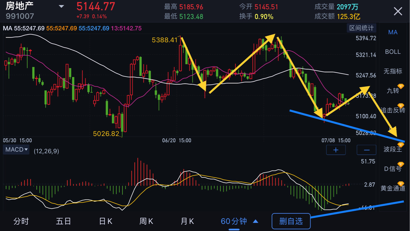The image size is (410, 231).
Task: Switch main chart overlay to BOLL
Action: (393, 52)
